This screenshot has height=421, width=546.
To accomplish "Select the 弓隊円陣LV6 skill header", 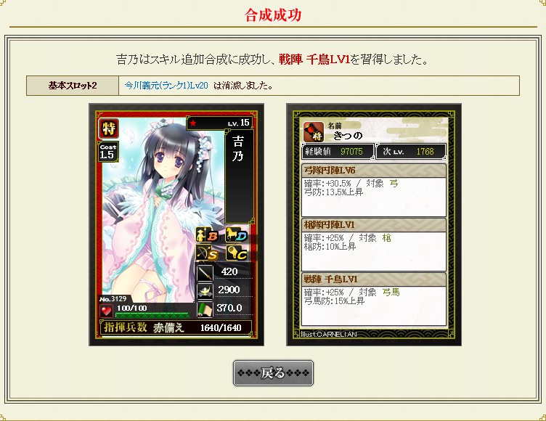I will tap(373, 171).
